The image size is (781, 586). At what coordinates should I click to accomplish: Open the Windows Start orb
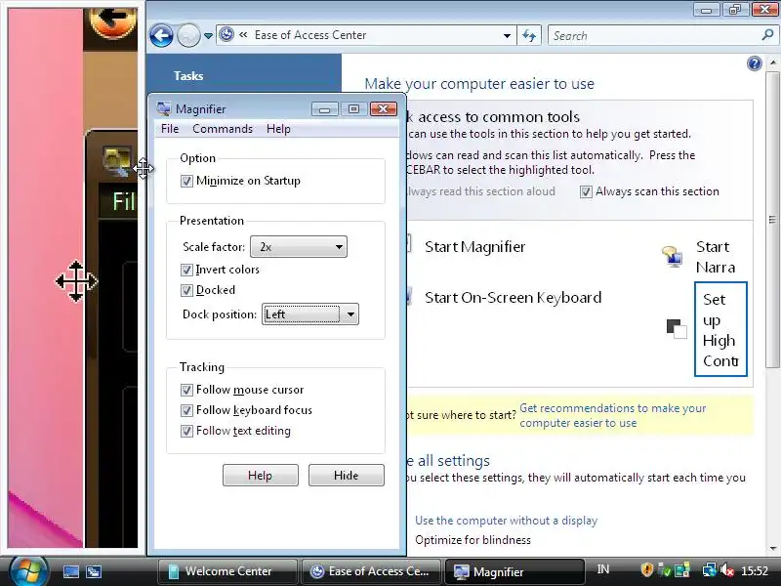[28, 570]
